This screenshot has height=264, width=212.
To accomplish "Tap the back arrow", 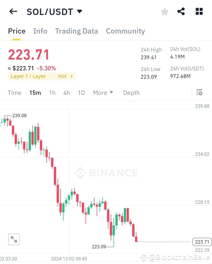I will [13, 11].
